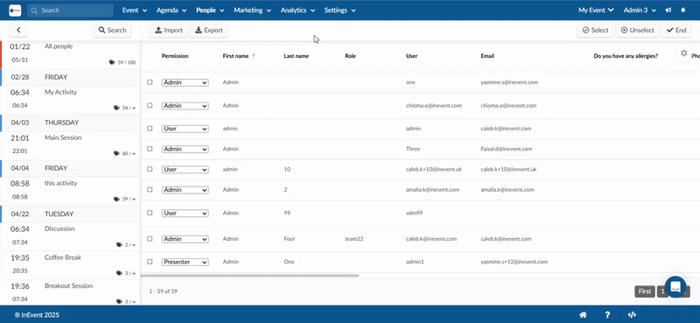This screenshot has height=323, width=700.
Task: Tick checkbox for user admin caleb.k row
Action: click(150, 129)
